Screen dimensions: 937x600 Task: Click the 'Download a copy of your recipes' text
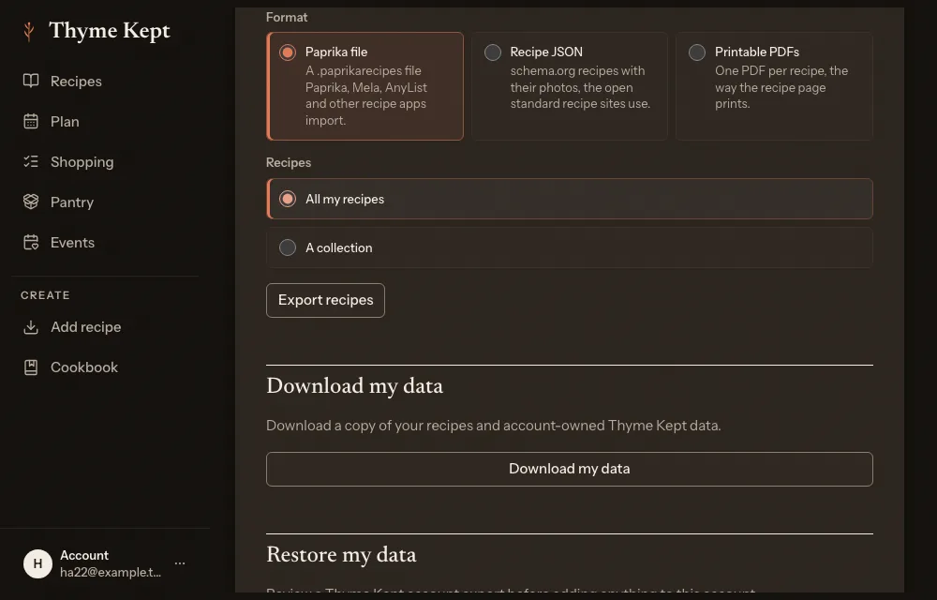(494, 426)
